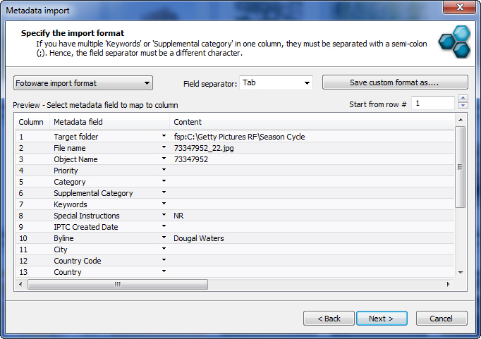Increase the Start from row value
Image resolution: width=481 pixels, height=339 pixels.
coord(463,99)
